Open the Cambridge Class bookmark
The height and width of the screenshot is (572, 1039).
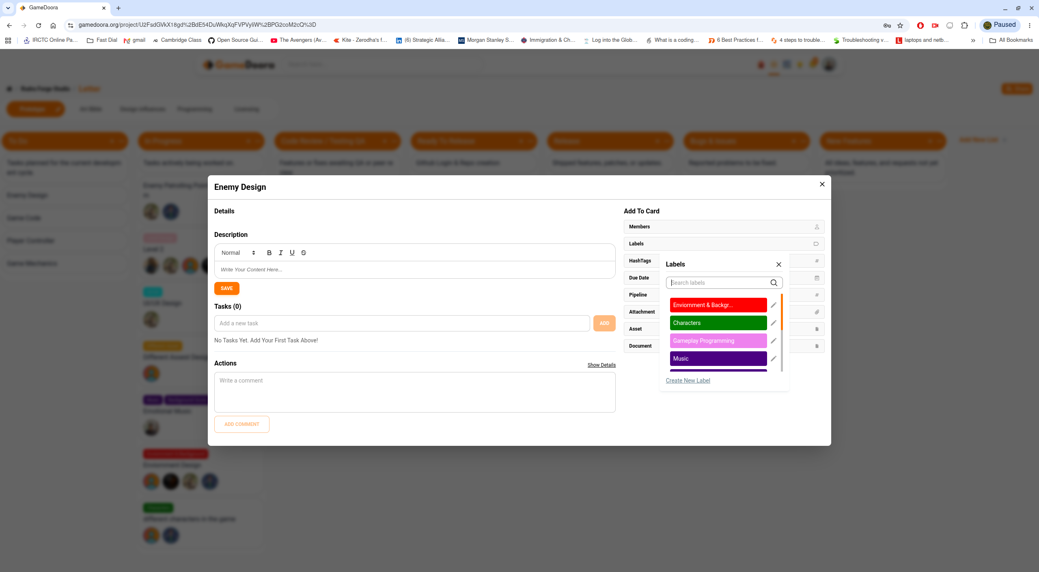177,40
